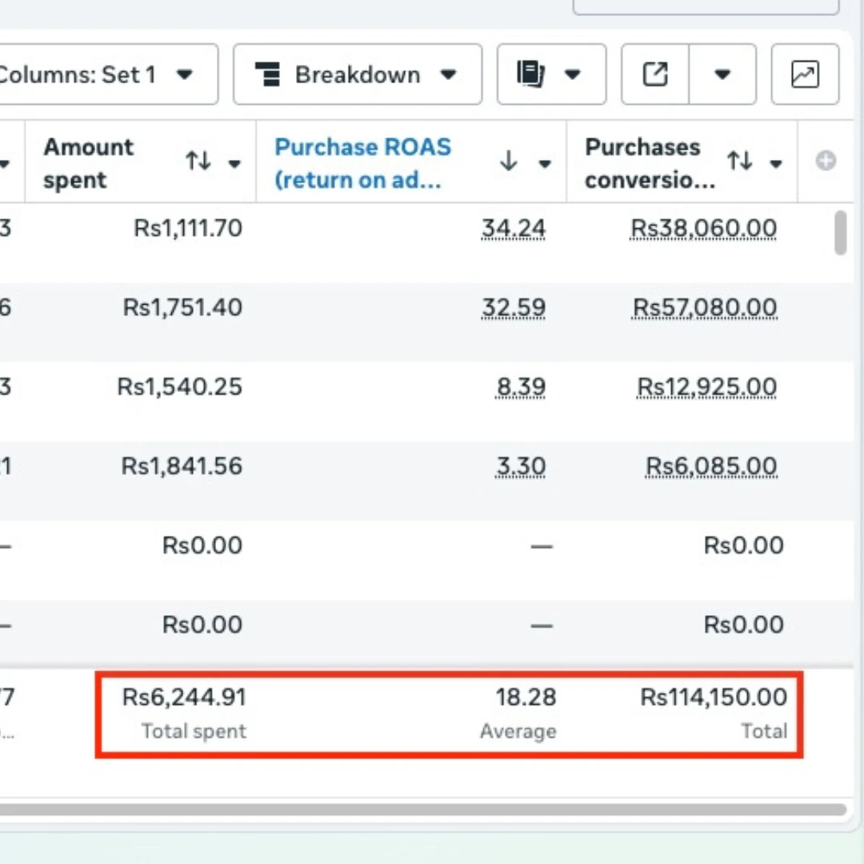
Task: Open the Columns: Set 1 dropdown
Action: 104,75
